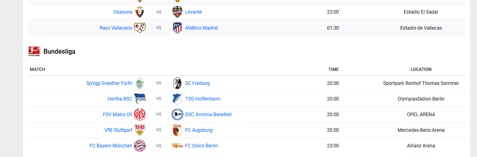Open the DSC Arminia Bielefeld link

pos(208,115)
